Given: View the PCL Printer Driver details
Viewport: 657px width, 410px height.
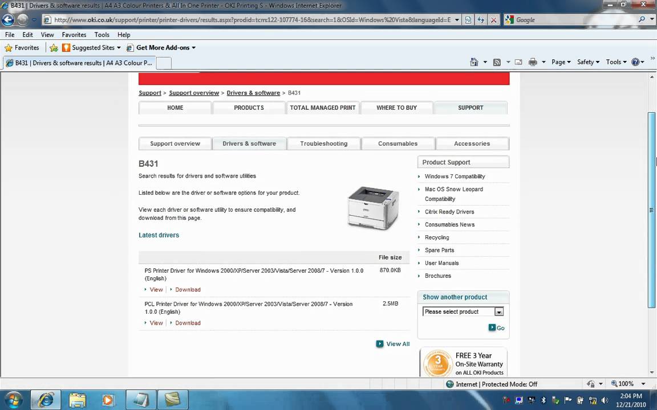Looking at the screenshot, I should click(x=156, y=323).
